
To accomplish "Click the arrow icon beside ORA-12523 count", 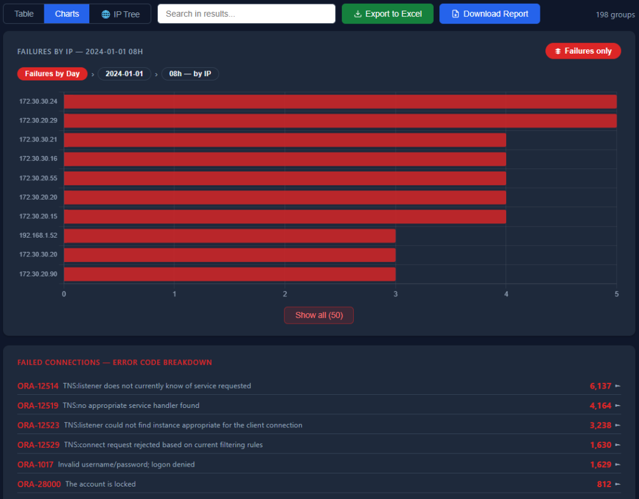I will pos(618,425).
